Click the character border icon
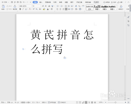Viewport: 131px width, 104px height. point(52,9)
